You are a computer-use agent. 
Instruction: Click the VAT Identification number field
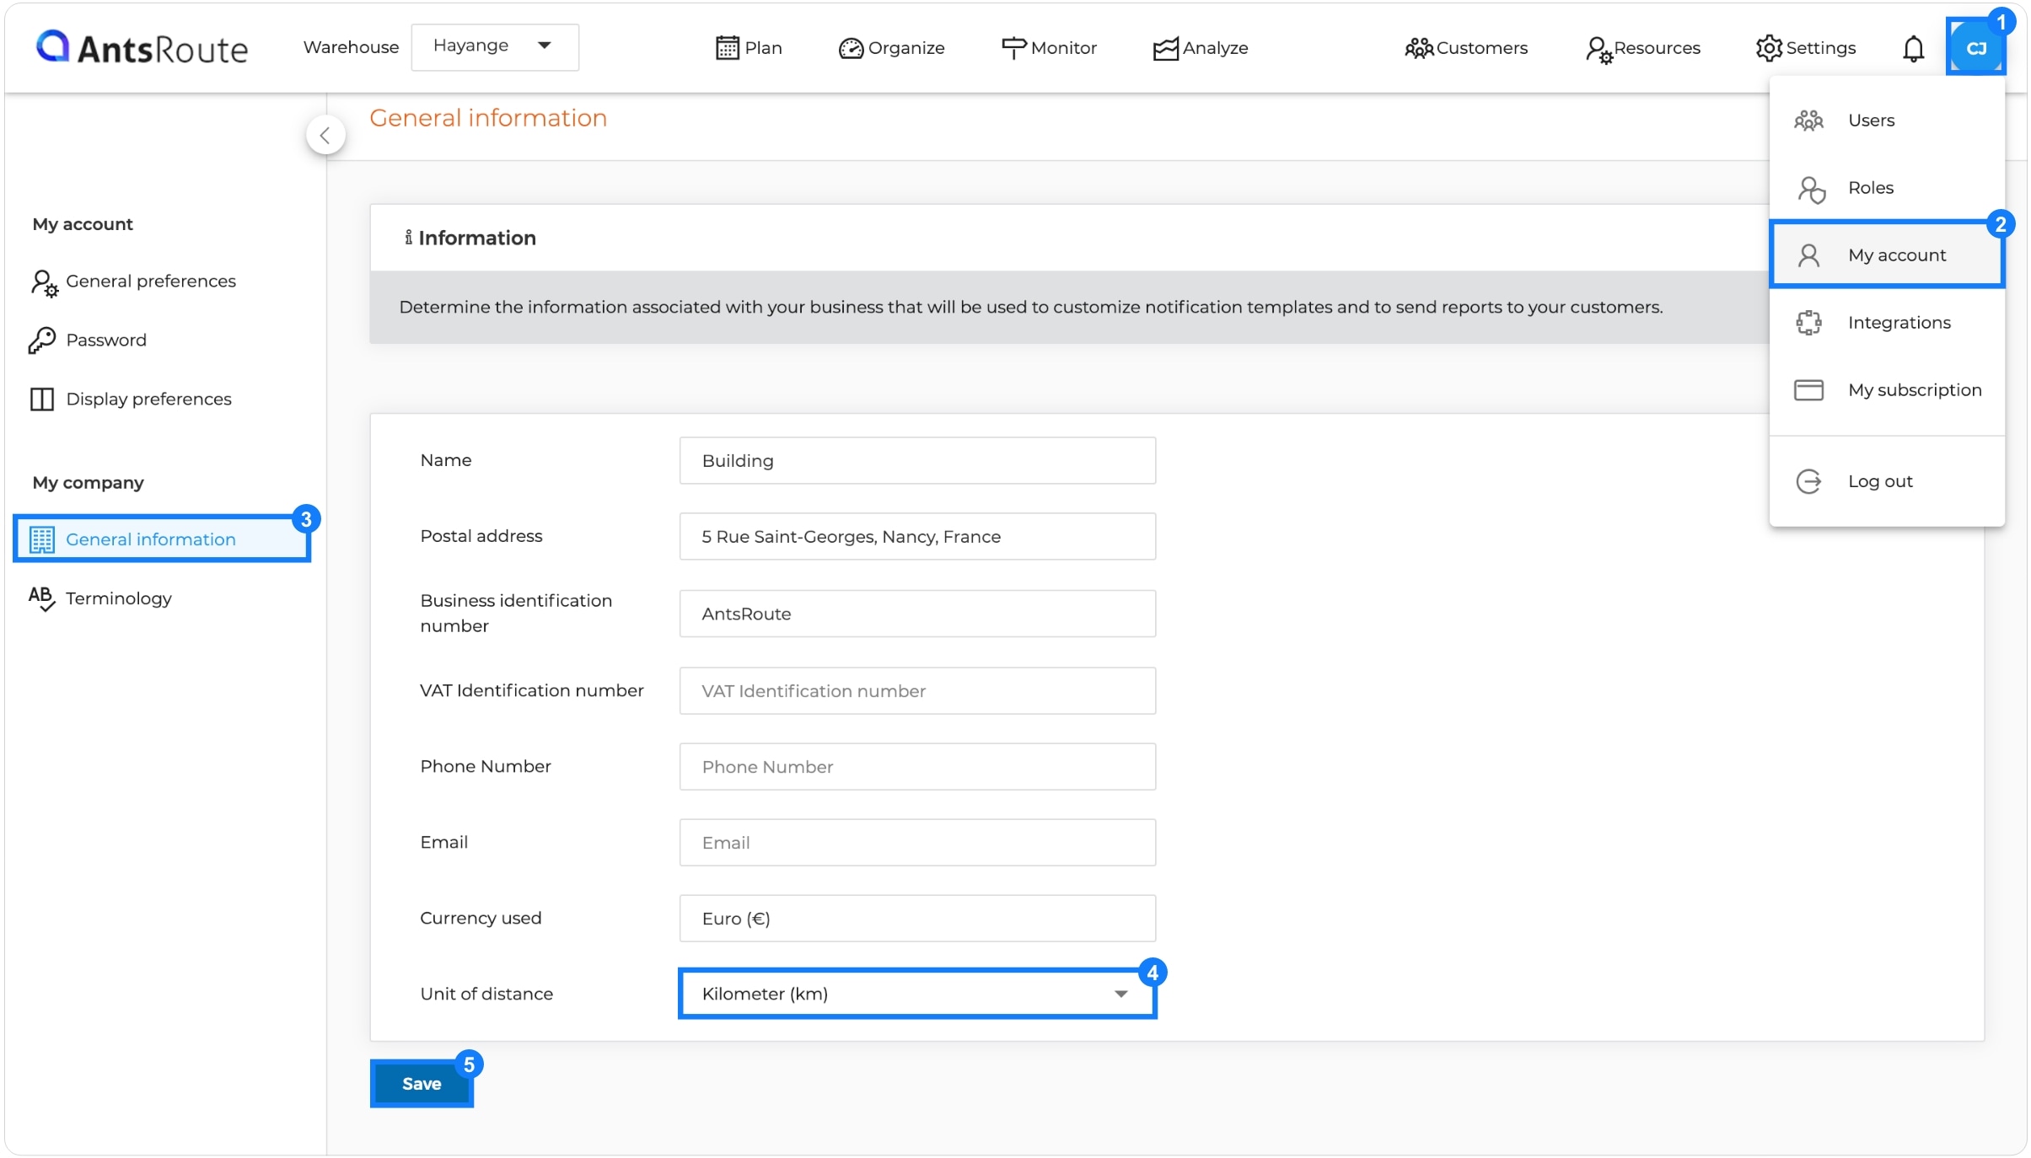(x=916, y=691)
